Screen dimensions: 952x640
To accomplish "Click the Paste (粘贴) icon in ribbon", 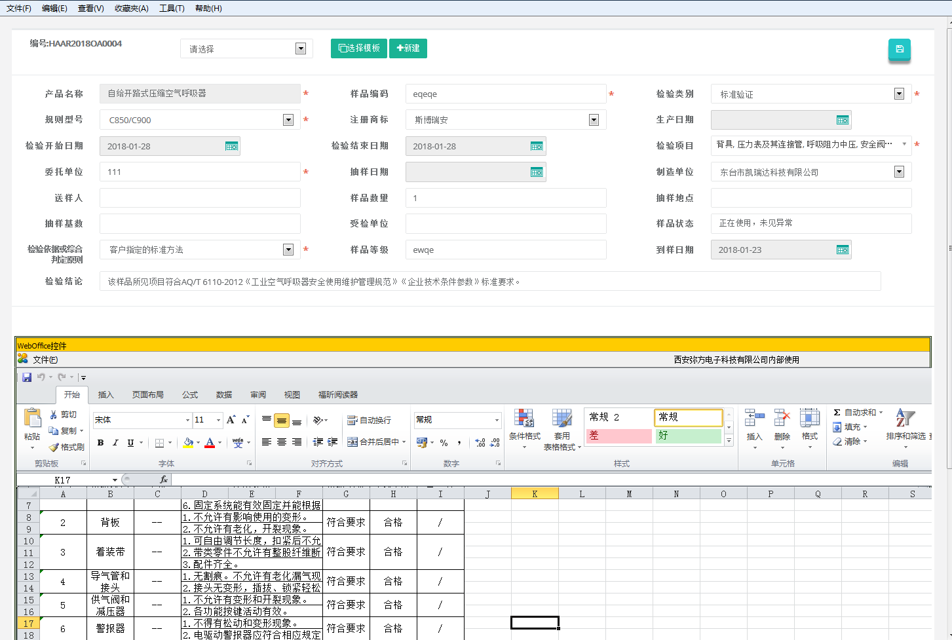I will pyautogui.click(x=32, y=419).
